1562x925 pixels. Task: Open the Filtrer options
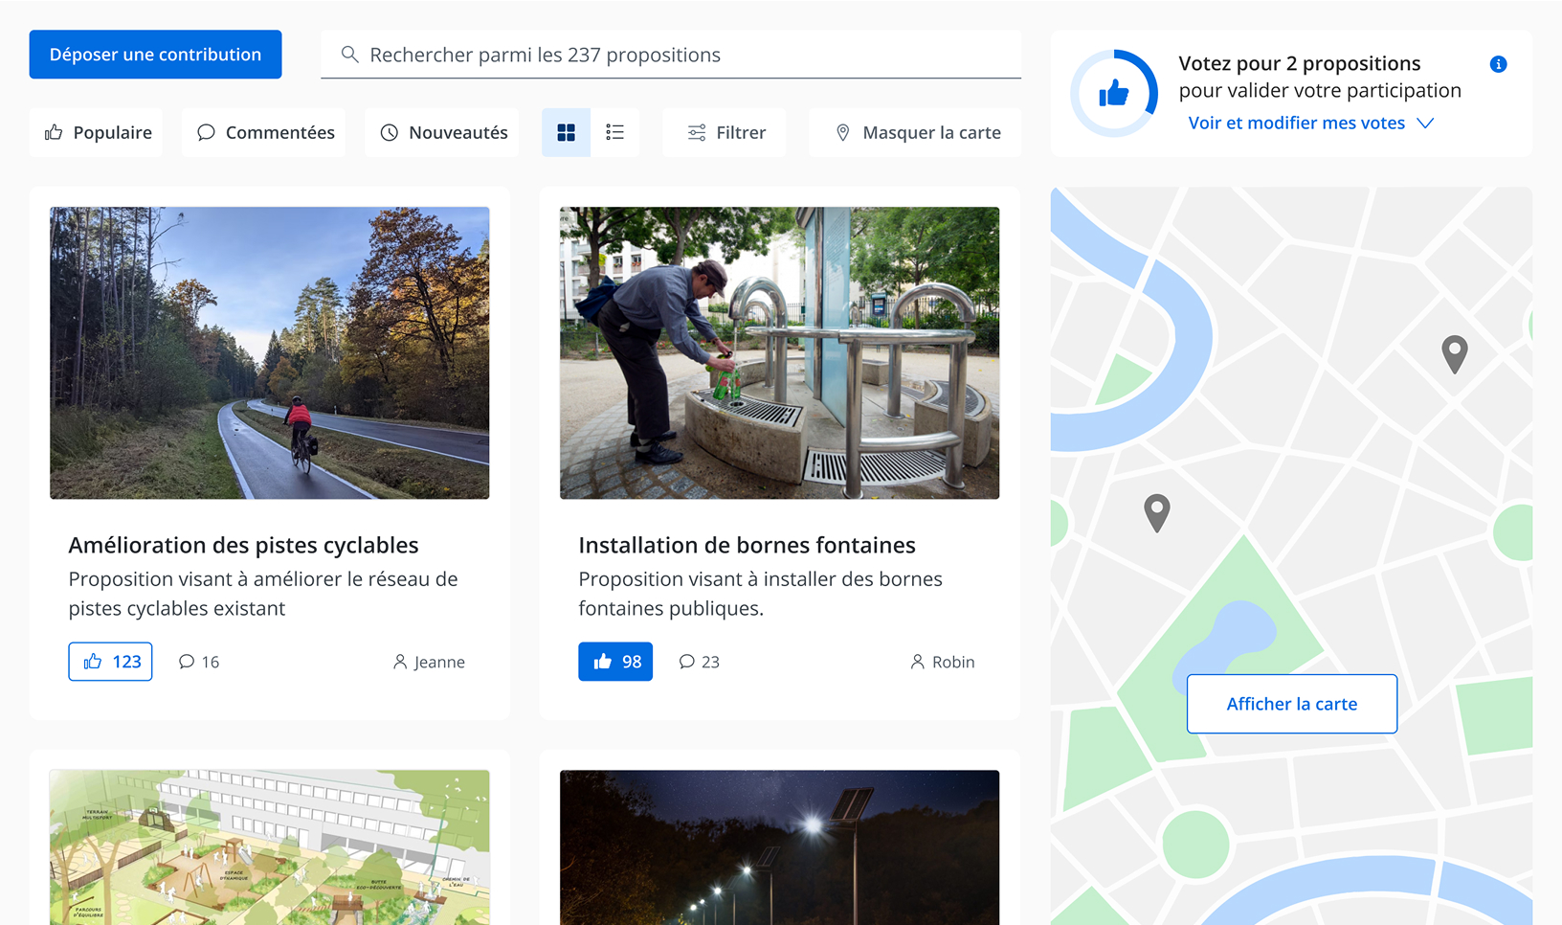(x=725, y=132)
